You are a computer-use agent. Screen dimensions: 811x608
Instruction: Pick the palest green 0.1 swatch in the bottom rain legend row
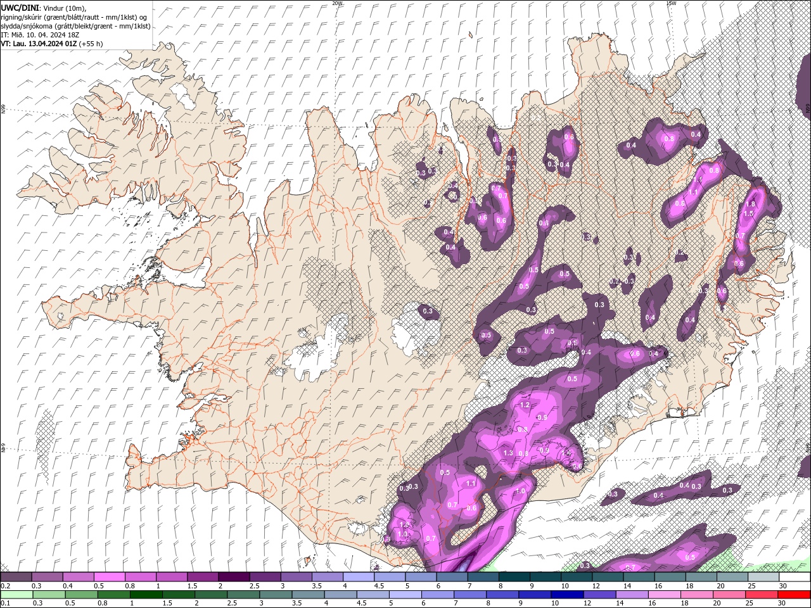(16, 595)
